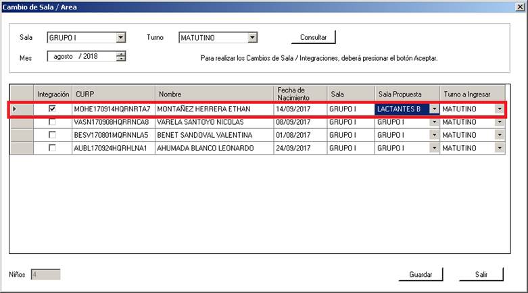Expand Turno a Ingresar for Ethan's row

[x=500, y=109]
